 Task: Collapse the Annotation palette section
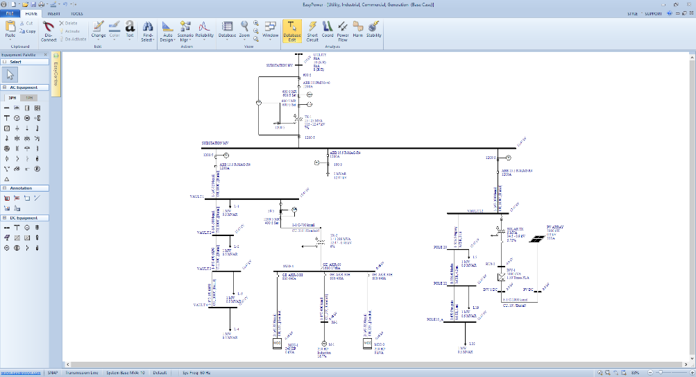click(x=4, y=188)
